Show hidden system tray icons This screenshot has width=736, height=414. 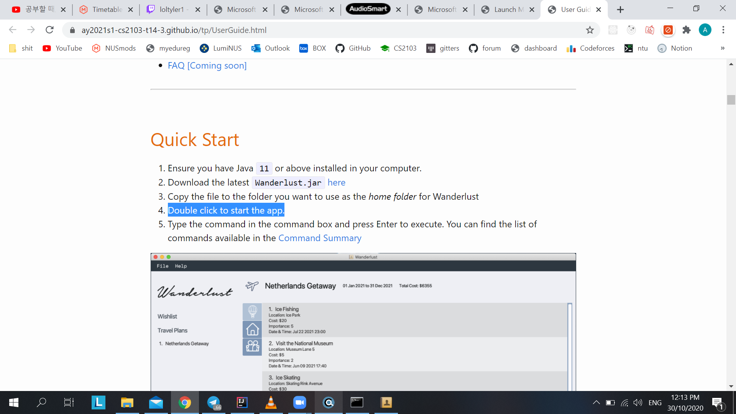click(596, 402)
